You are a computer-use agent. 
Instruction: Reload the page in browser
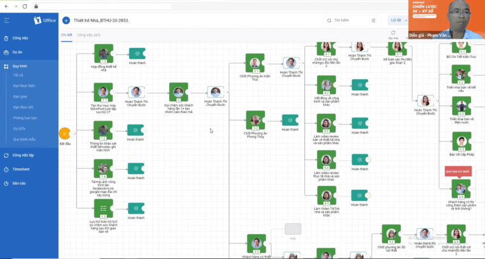coord(25,6)
